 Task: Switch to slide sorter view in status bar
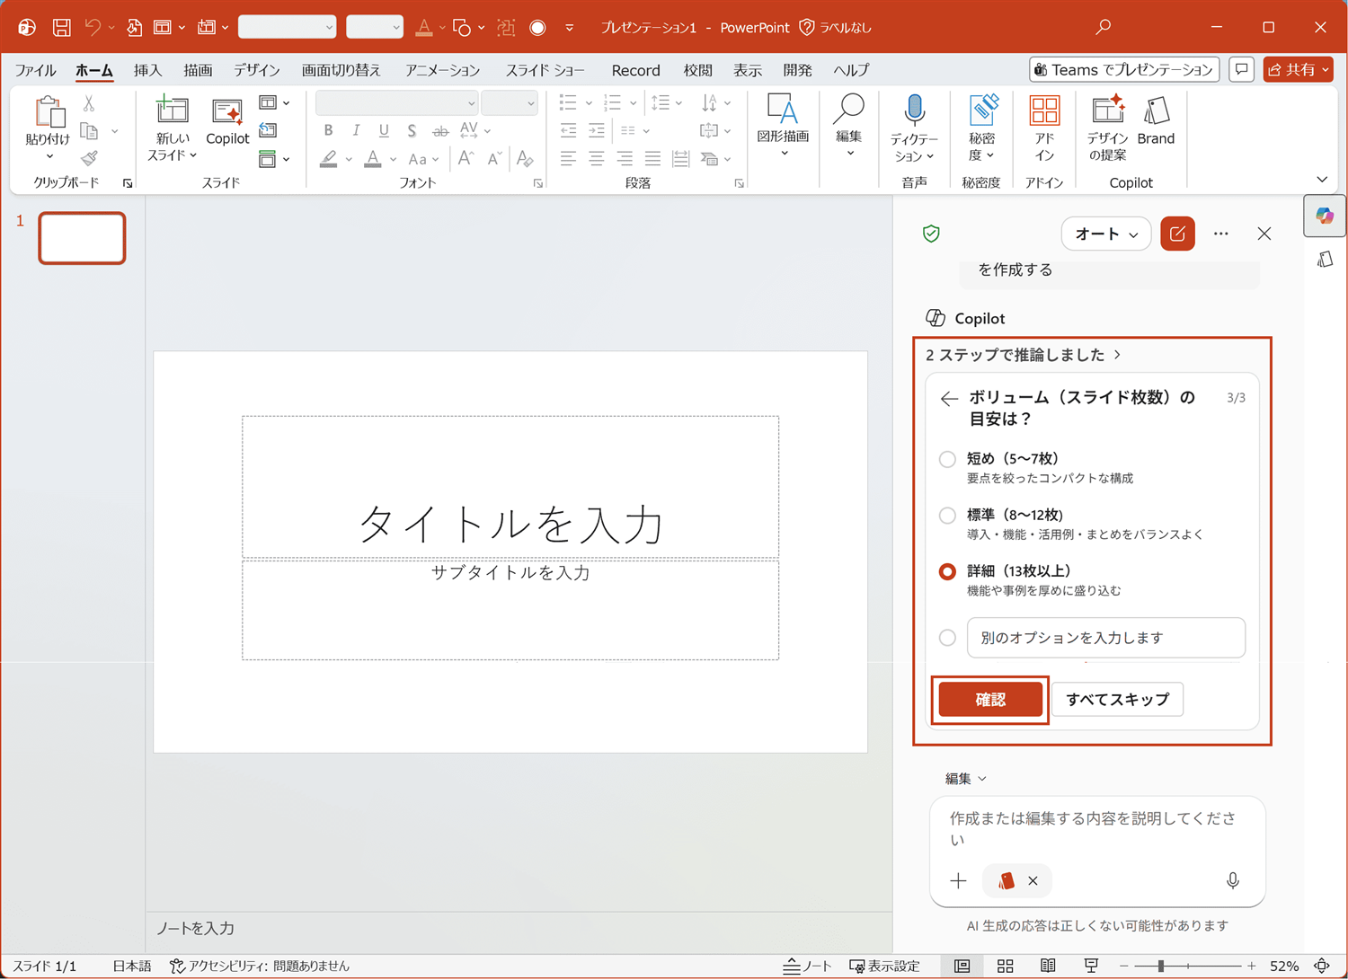1005,967
